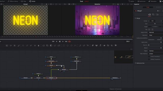This screenshot has width=163, height=91.
Task: Open the Operator dropdown set to Over
Action: pos(156,35)
